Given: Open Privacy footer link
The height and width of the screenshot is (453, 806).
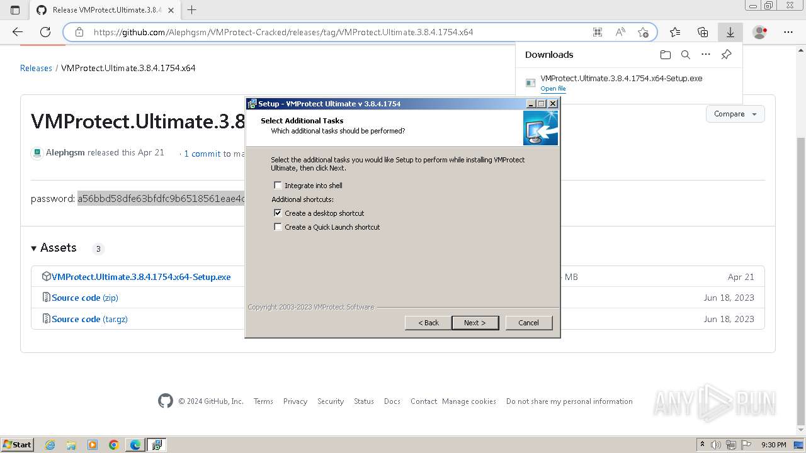Looking at the screenshot, I should pyautogui.click(x=295, y=401).
